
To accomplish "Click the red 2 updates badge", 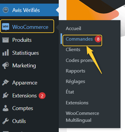I will (42, 96).
